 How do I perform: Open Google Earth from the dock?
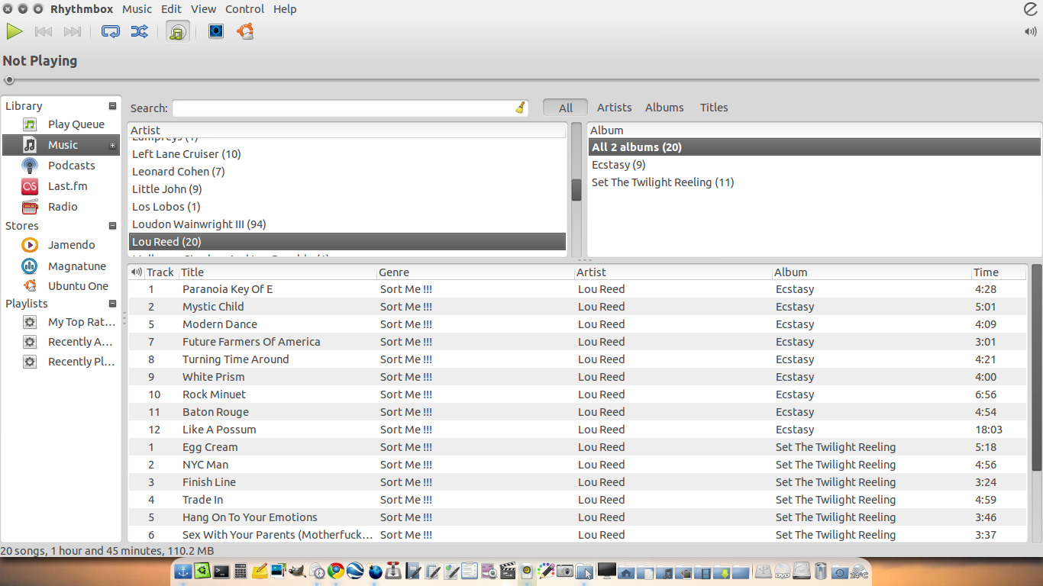355,570
